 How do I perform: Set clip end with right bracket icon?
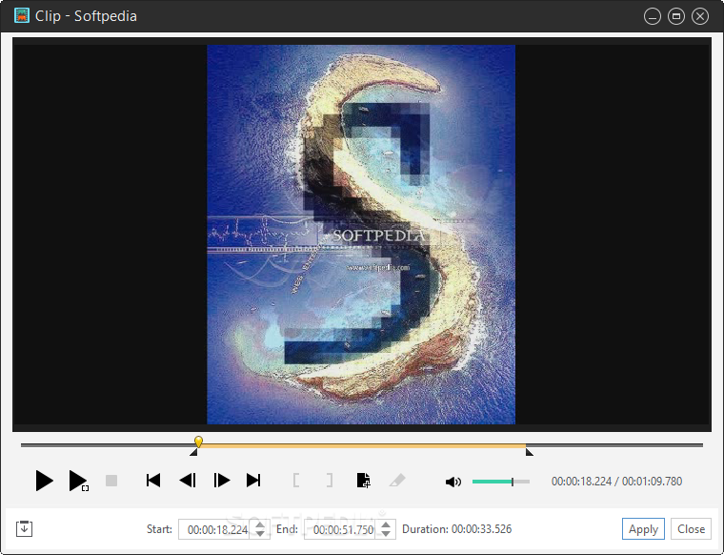tap(330, 481)
